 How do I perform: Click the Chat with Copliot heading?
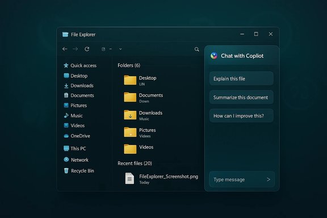[242, 56]
